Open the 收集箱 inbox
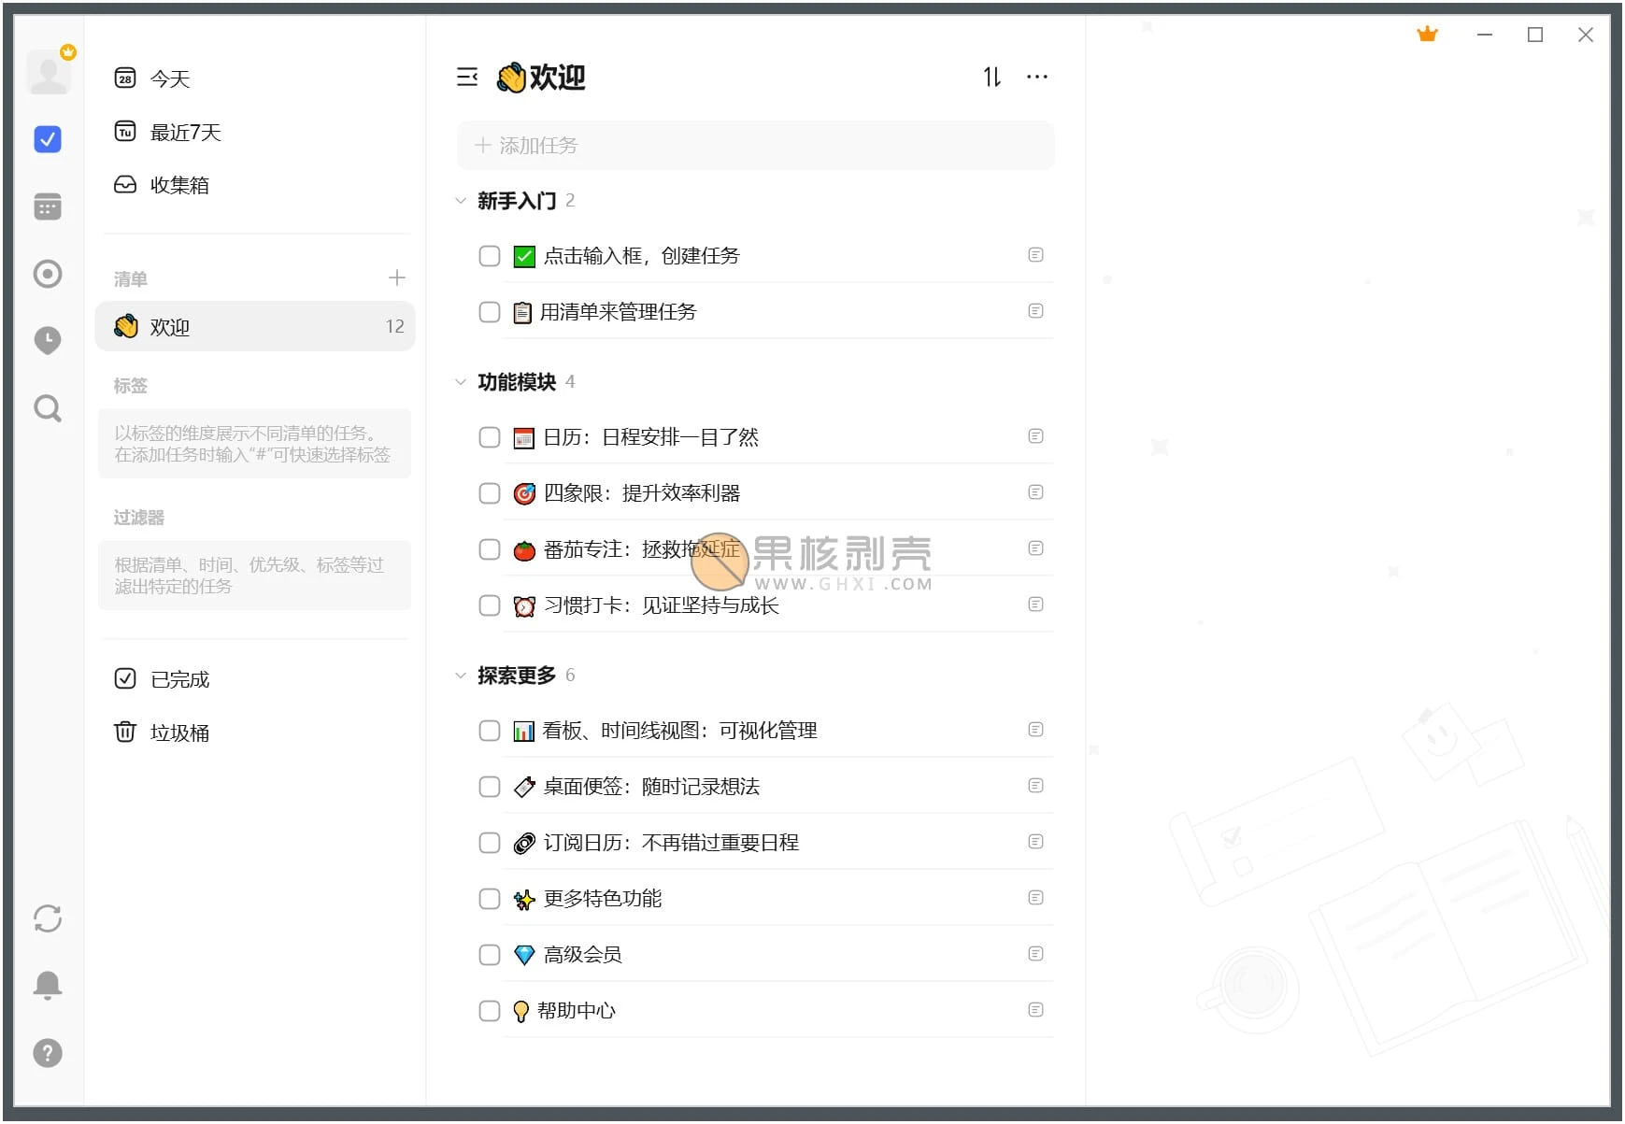Screen dimensions: 1625x1124 (x=254, y=185)
